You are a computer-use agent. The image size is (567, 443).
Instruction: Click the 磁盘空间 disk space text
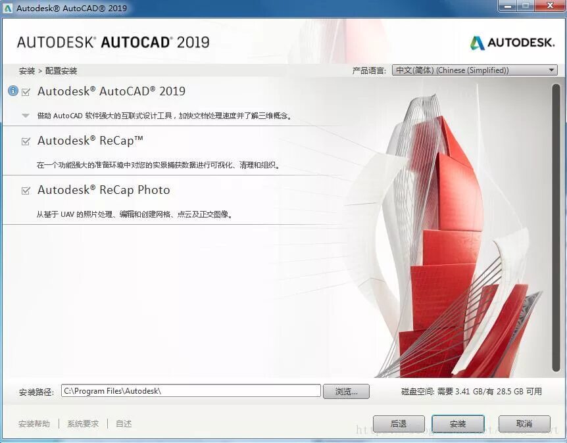point(472,391)
